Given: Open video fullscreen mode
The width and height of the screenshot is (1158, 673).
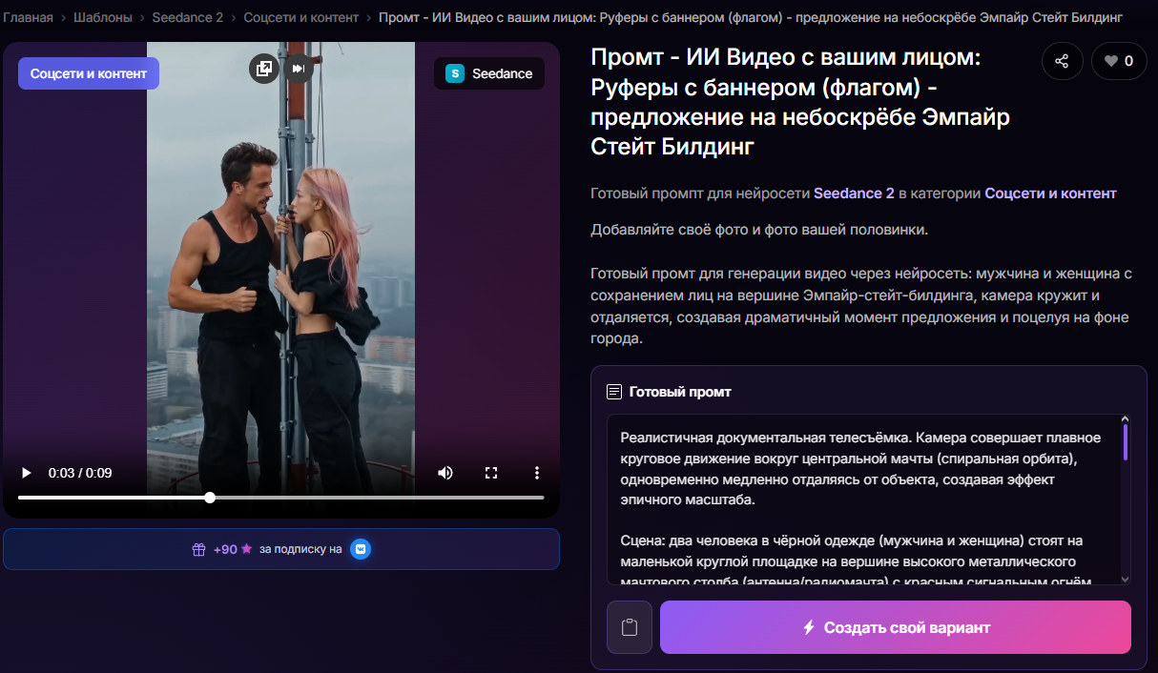Looking at the screenshot, I should [x=491, y=473].
